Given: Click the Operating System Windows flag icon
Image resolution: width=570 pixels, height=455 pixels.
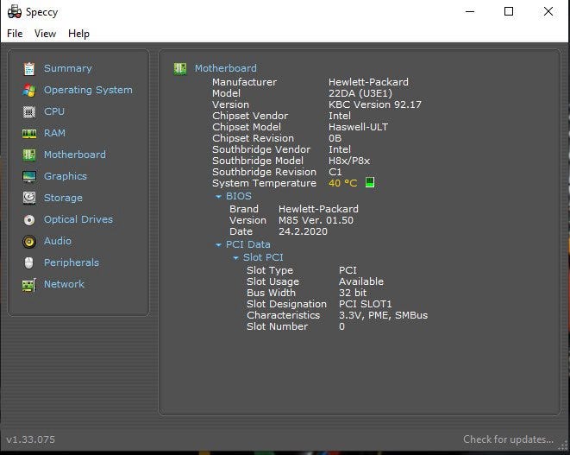Looking at the screenshot, I should coord(29,91).
